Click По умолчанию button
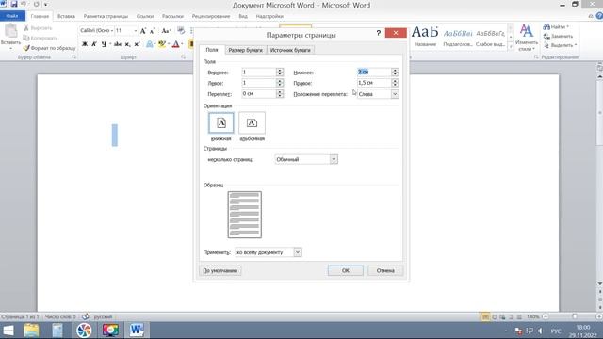This screenshot has width=603, height=339. pos(220,270)
